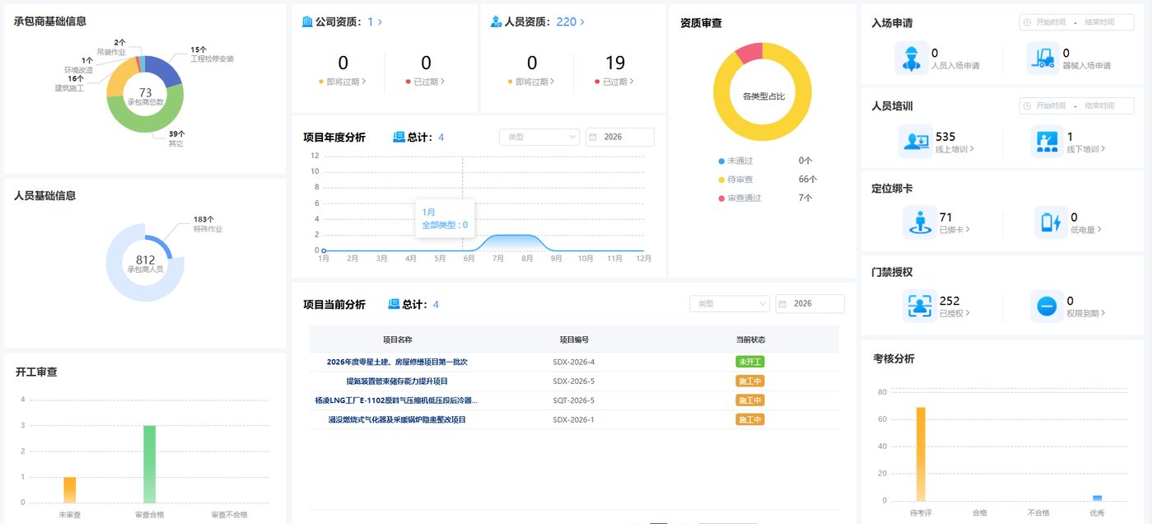1153x524 pixels.
Task: Click 结束时间 field in 人员培训
Action: click(1099, 105)
